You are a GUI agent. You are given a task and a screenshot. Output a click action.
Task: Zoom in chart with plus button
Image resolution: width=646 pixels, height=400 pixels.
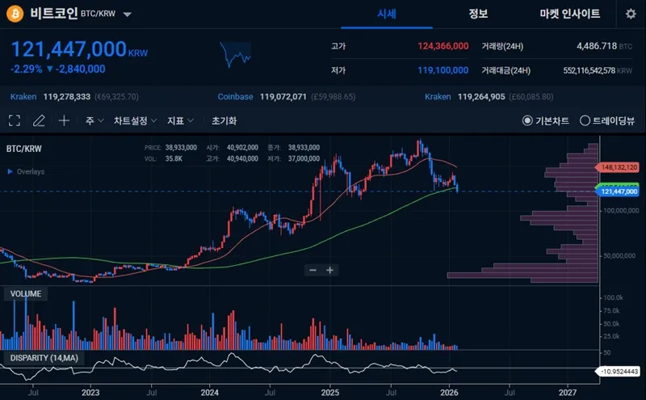coord(330,270)
